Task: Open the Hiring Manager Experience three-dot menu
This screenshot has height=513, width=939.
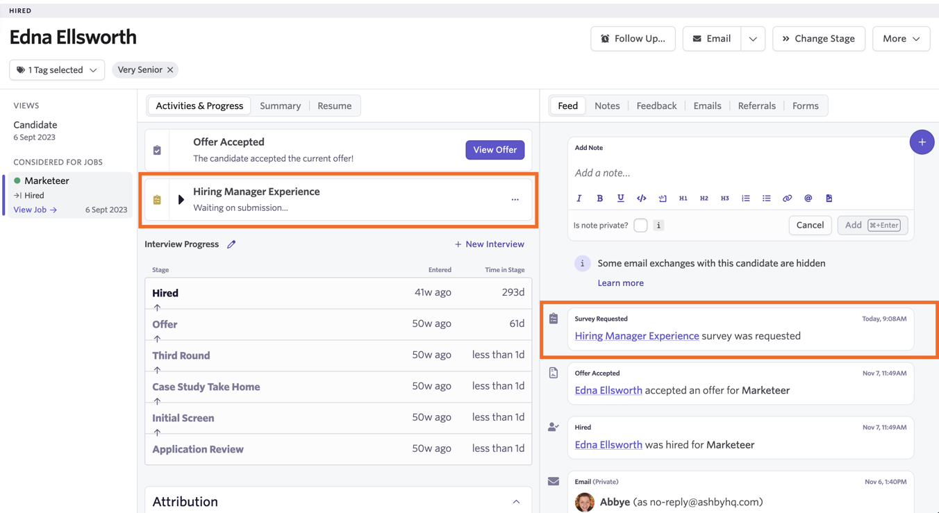Action: [515, 200]
